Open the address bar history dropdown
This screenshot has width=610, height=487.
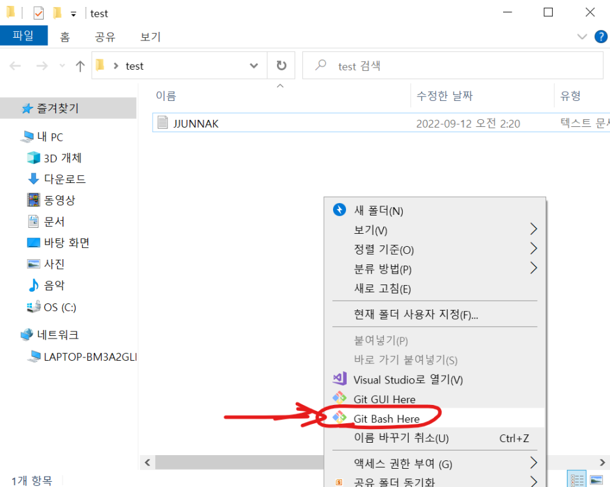click(254, 66)
